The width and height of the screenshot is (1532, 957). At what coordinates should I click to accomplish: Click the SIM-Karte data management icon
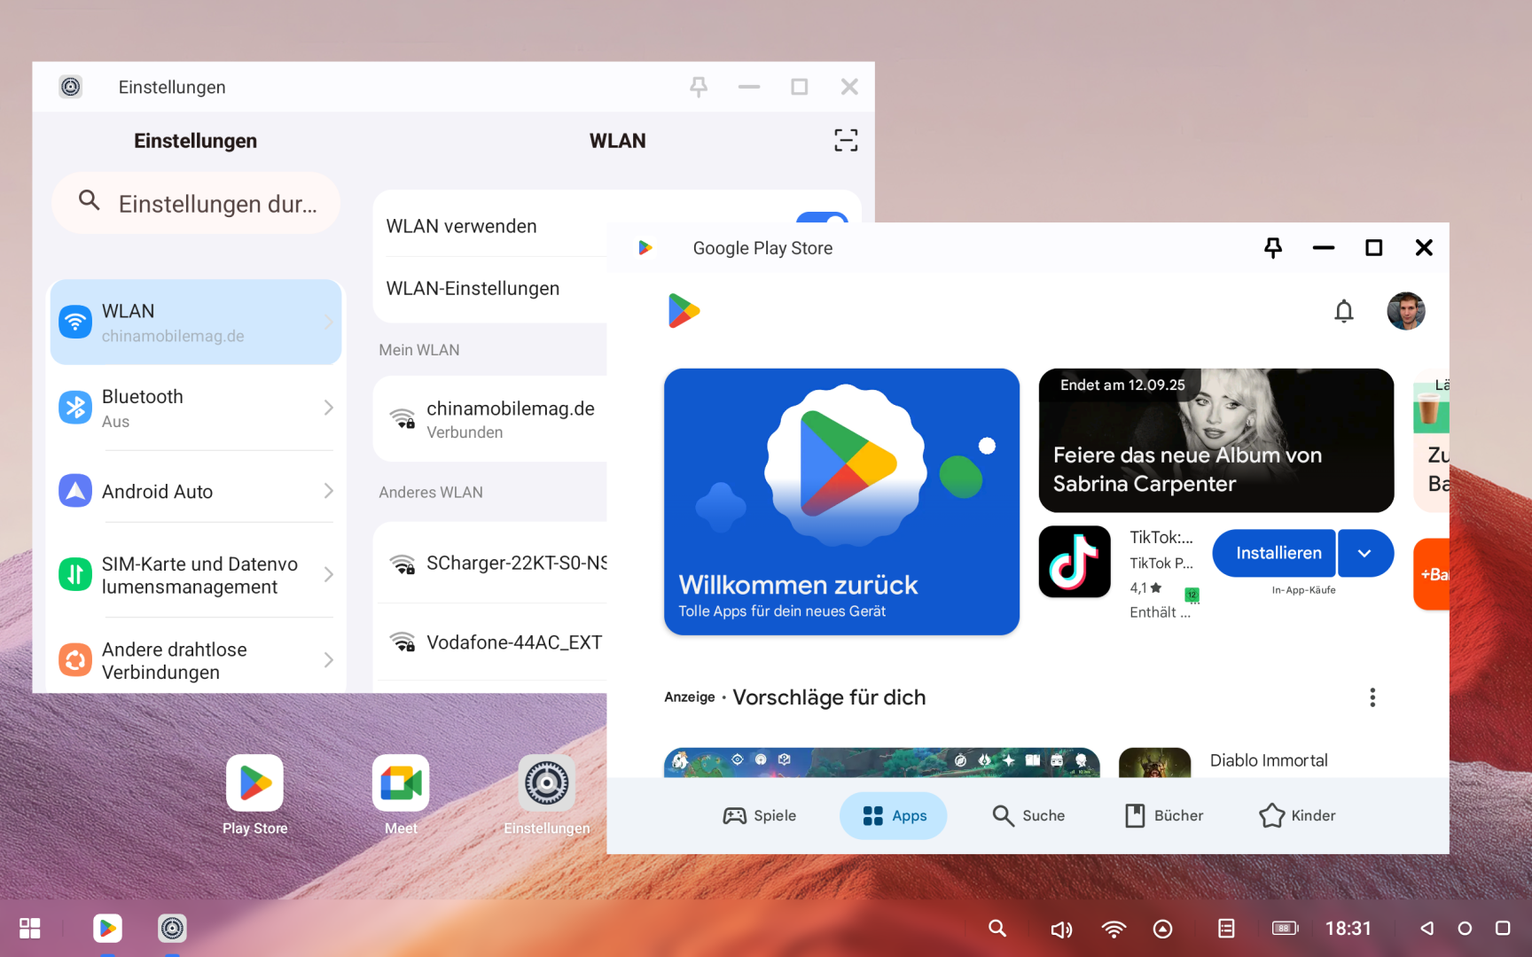[x=75, y=574]
